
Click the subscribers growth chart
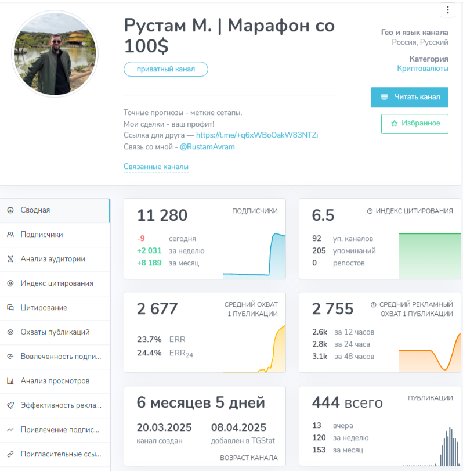click(255, 256)
